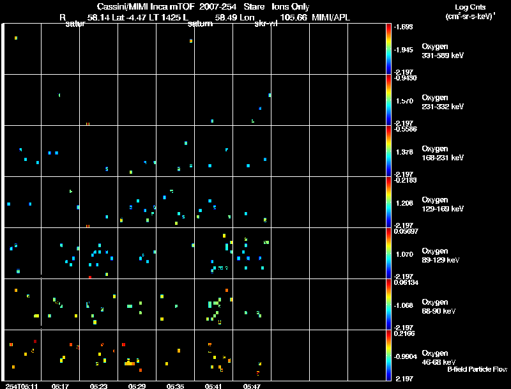Click the 'Stare' word in the title
The height and width of the screenshot is (389, 511).
click(x=254, y=7)
